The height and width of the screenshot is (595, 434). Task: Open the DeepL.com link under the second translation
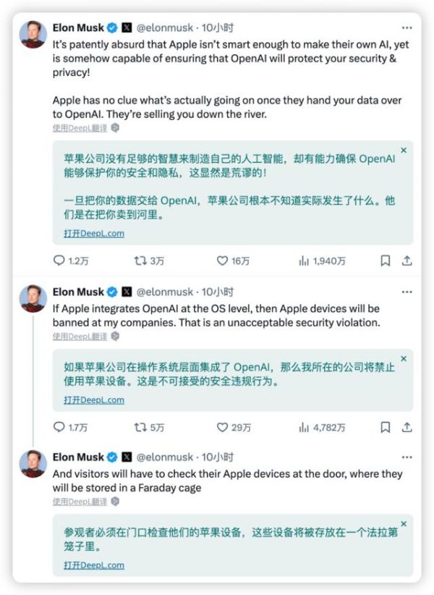(93, 400)
